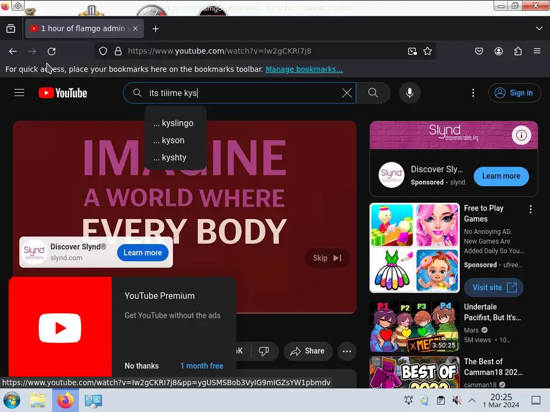Share the video
Image resolution: width=550 pixels, height=412 pixels.
pos(308,351)
